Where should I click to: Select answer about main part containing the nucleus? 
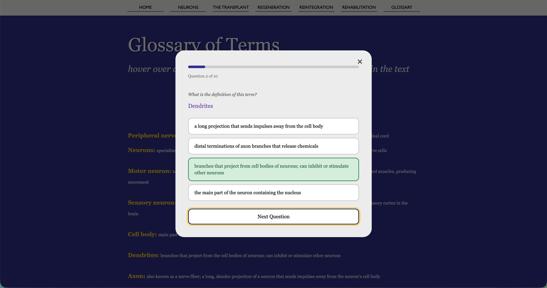tap(273, 192)
